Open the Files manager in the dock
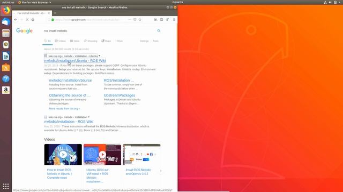Image resolution: width=343 pixels, height=192 pixels. point(6,33)
